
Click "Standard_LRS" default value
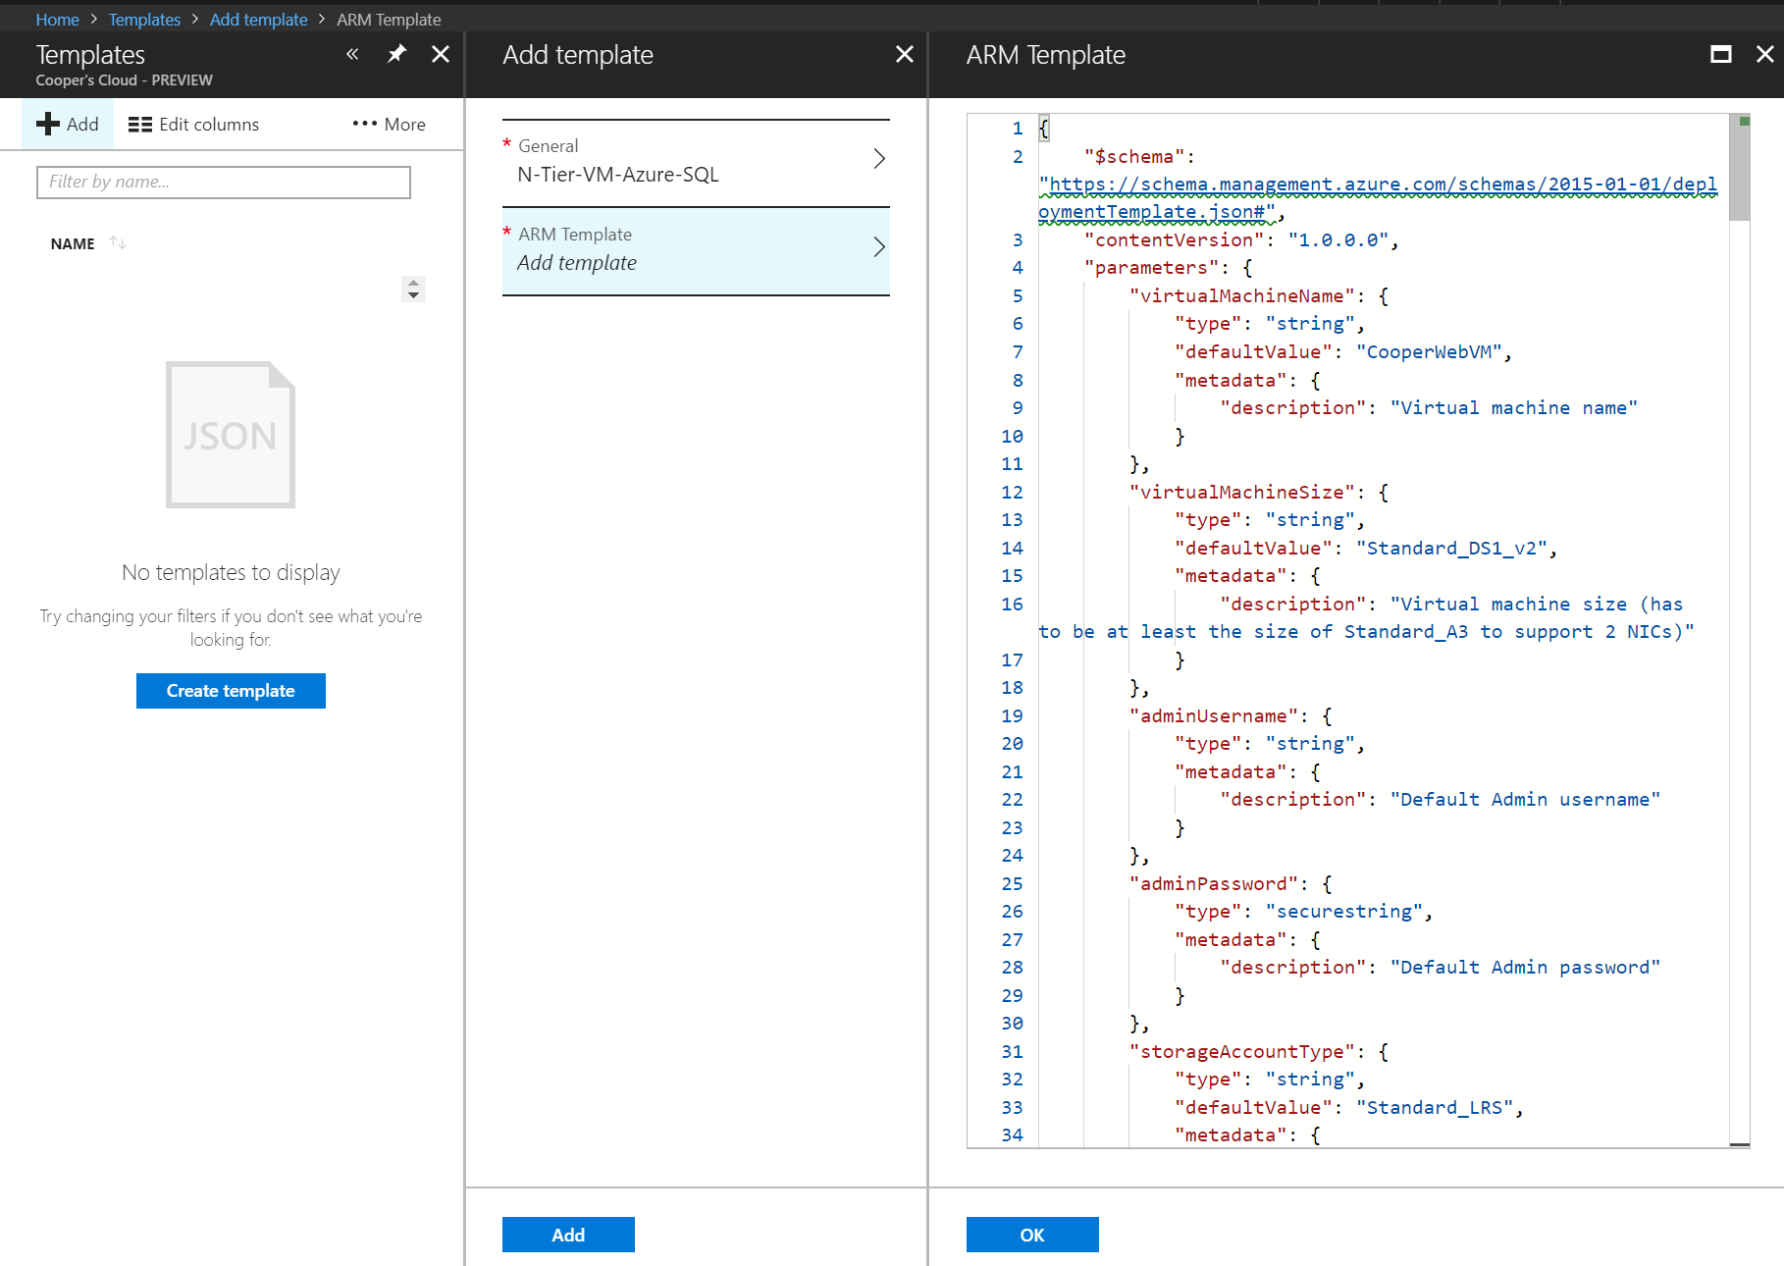[x=1436, y=1107]
